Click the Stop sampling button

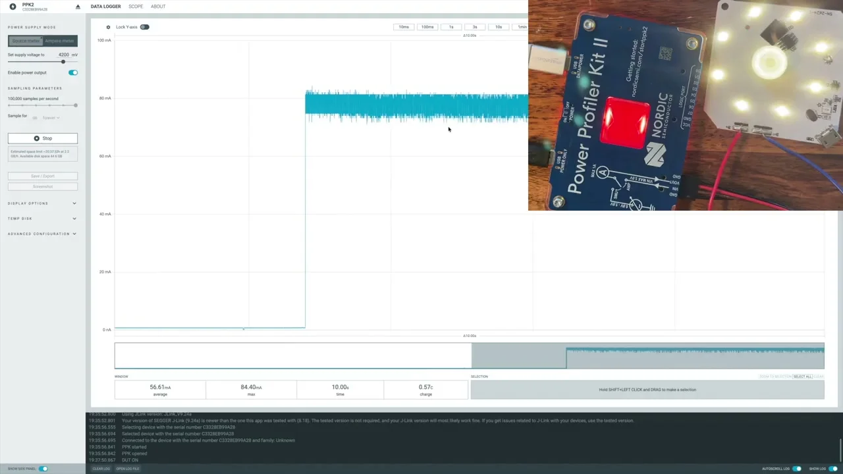click(43, 138)
